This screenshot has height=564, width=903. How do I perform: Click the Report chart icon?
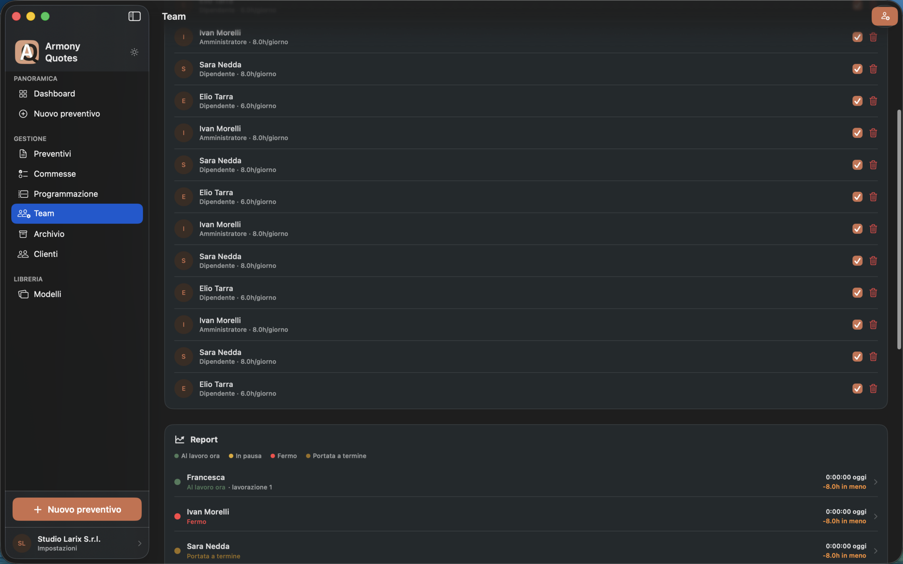tap(180, 440)
